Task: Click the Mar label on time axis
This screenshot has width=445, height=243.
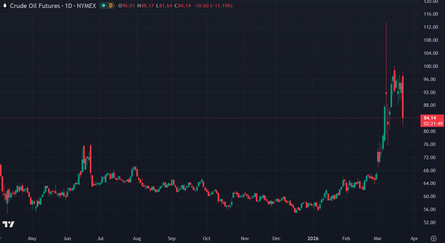Action: click(x=378, y=238)
